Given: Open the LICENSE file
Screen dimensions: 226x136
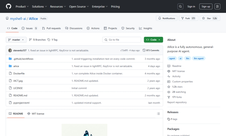Looking at the screenshot, I should pos(18,88).
